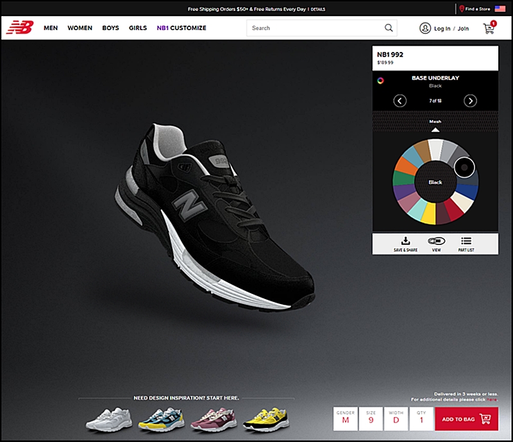Go to next part with right arrow
This screenshot has width=513, height=442.
click(470, 101)
